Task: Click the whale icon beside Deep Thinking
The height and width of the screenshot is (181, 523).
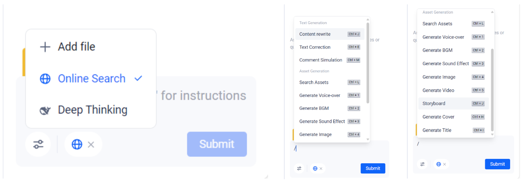Action: [x=45, y=110]
